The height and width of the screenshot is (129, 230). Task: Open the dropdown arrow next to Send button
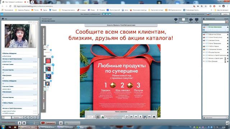pos(22,118)
